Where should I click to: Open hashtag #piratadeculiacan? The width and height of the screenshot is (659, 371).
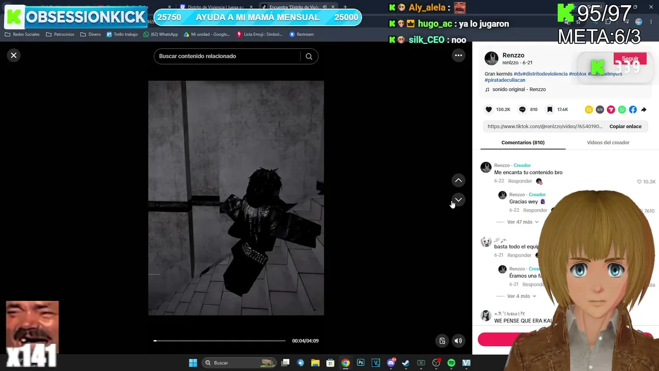coord(505,80)
